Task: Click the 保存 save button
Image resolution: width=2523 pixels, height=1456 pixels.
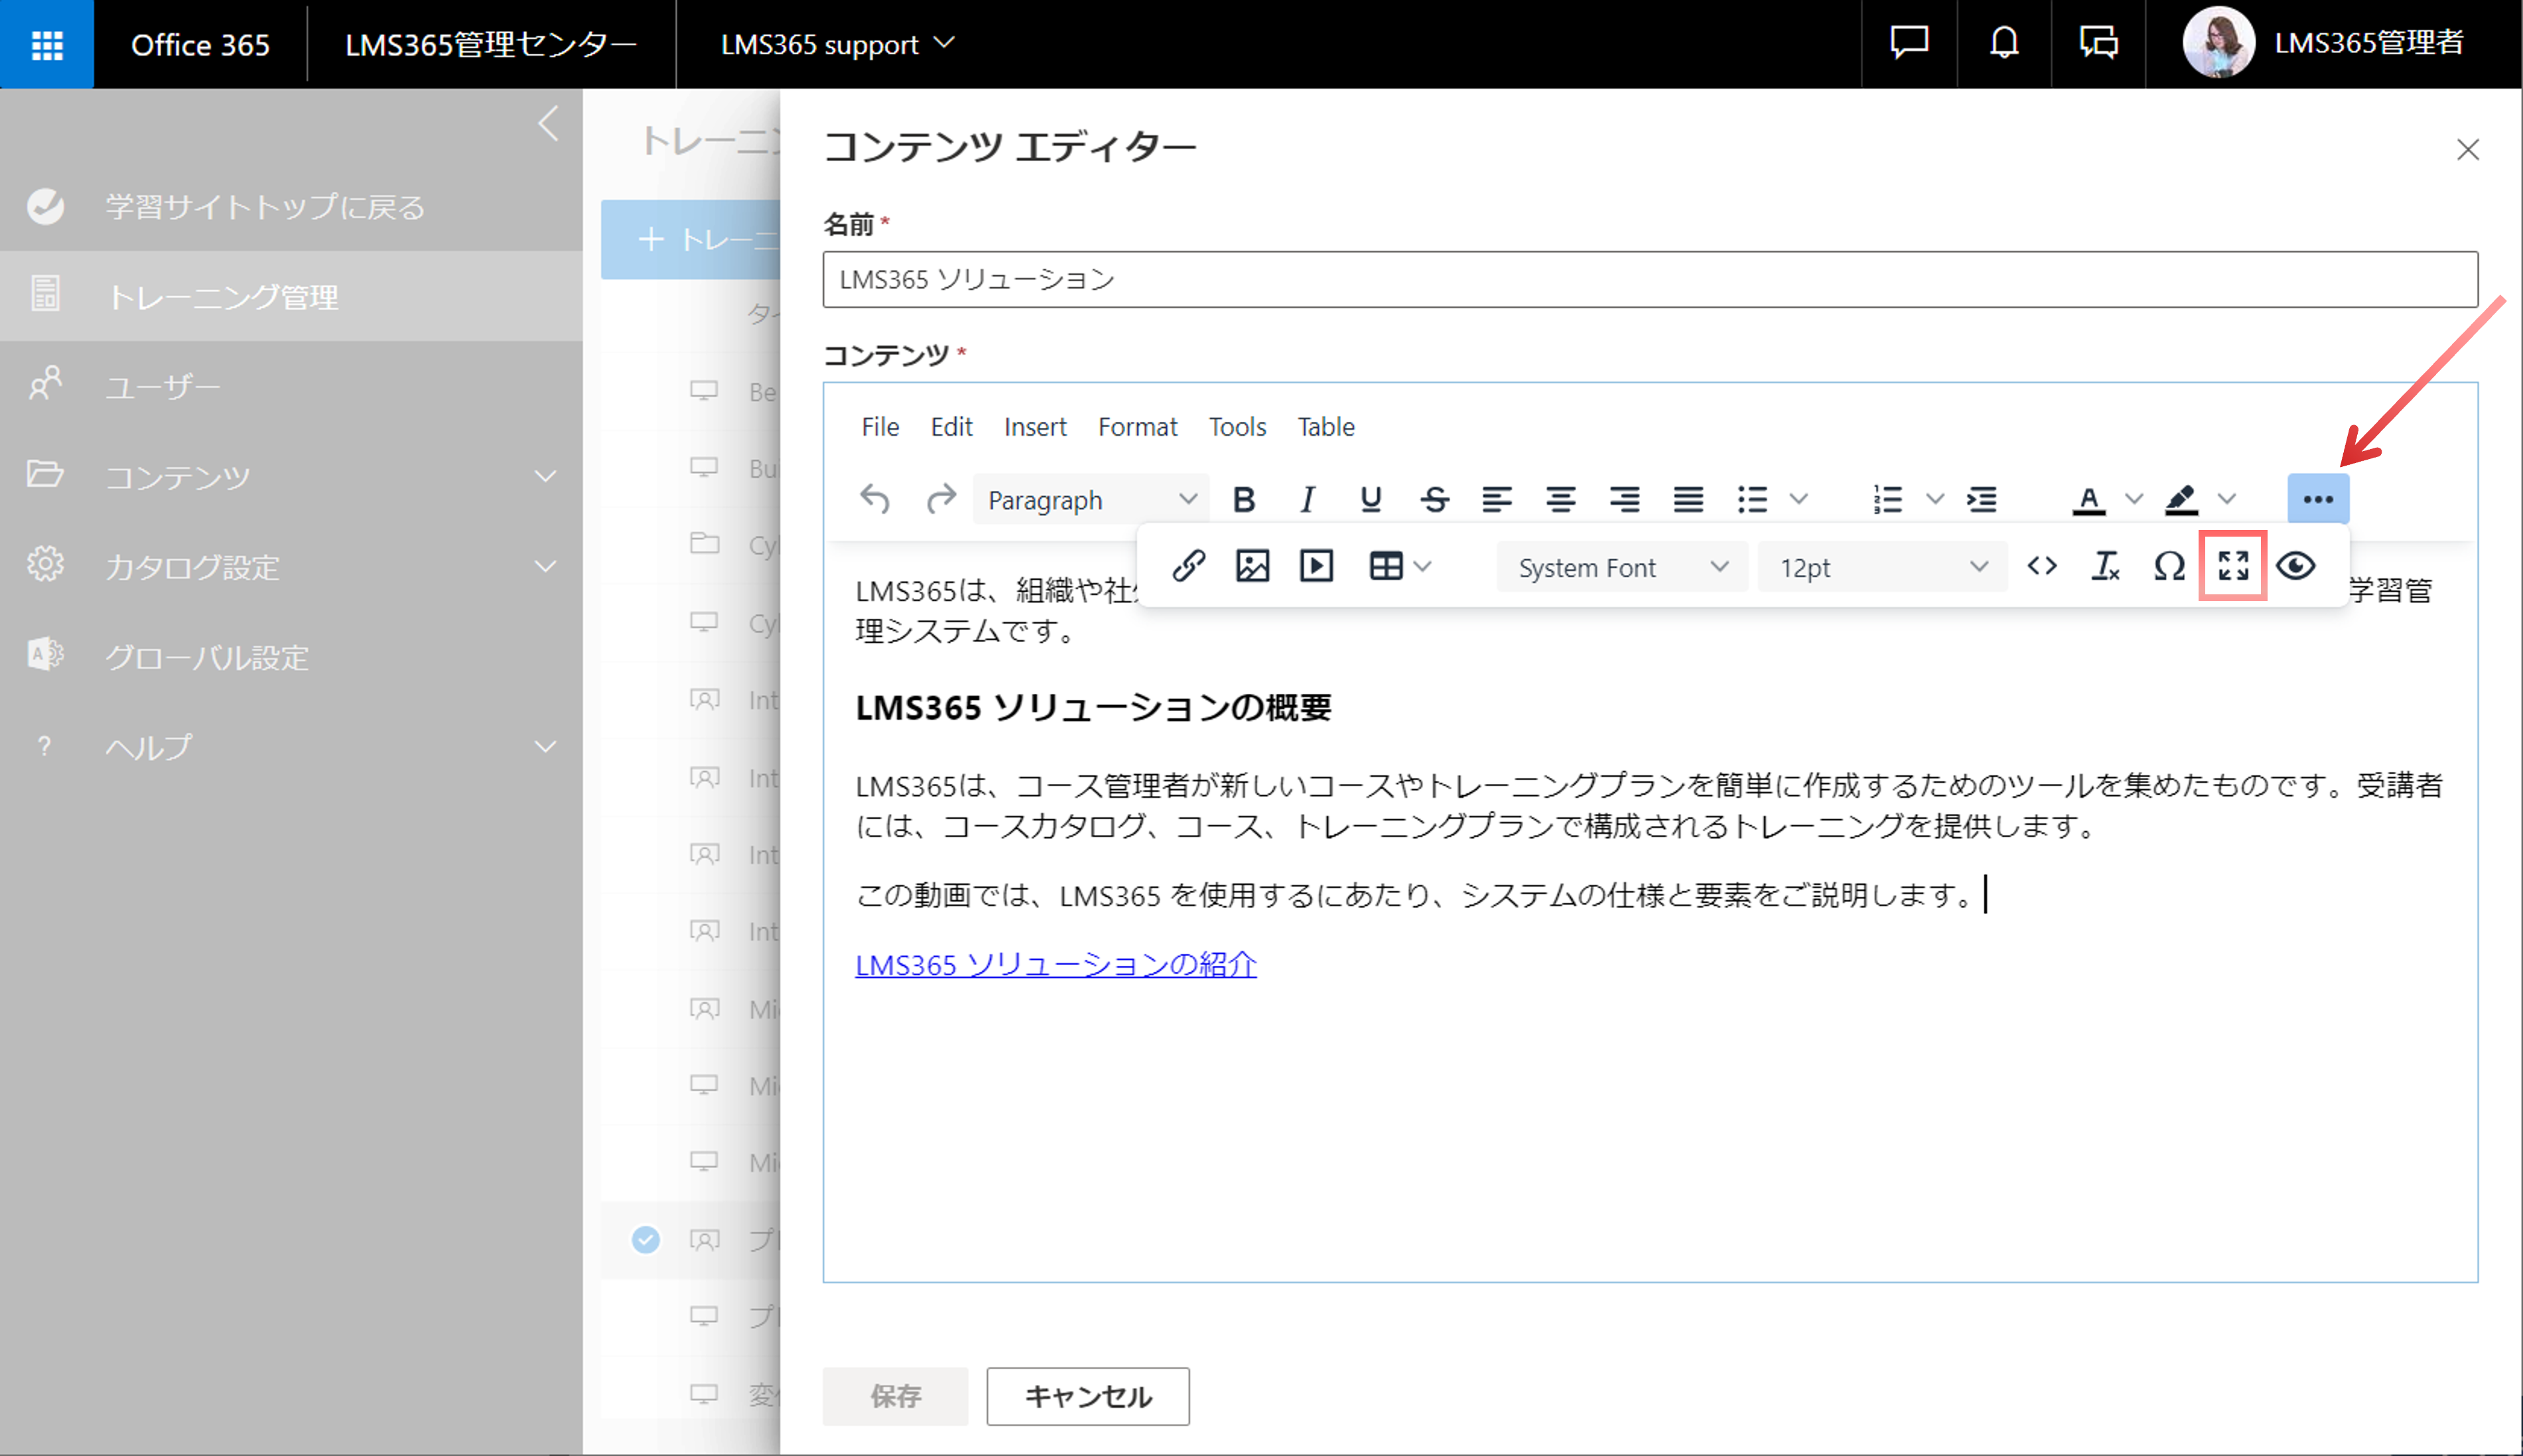Action: [x=895, y=1396]
